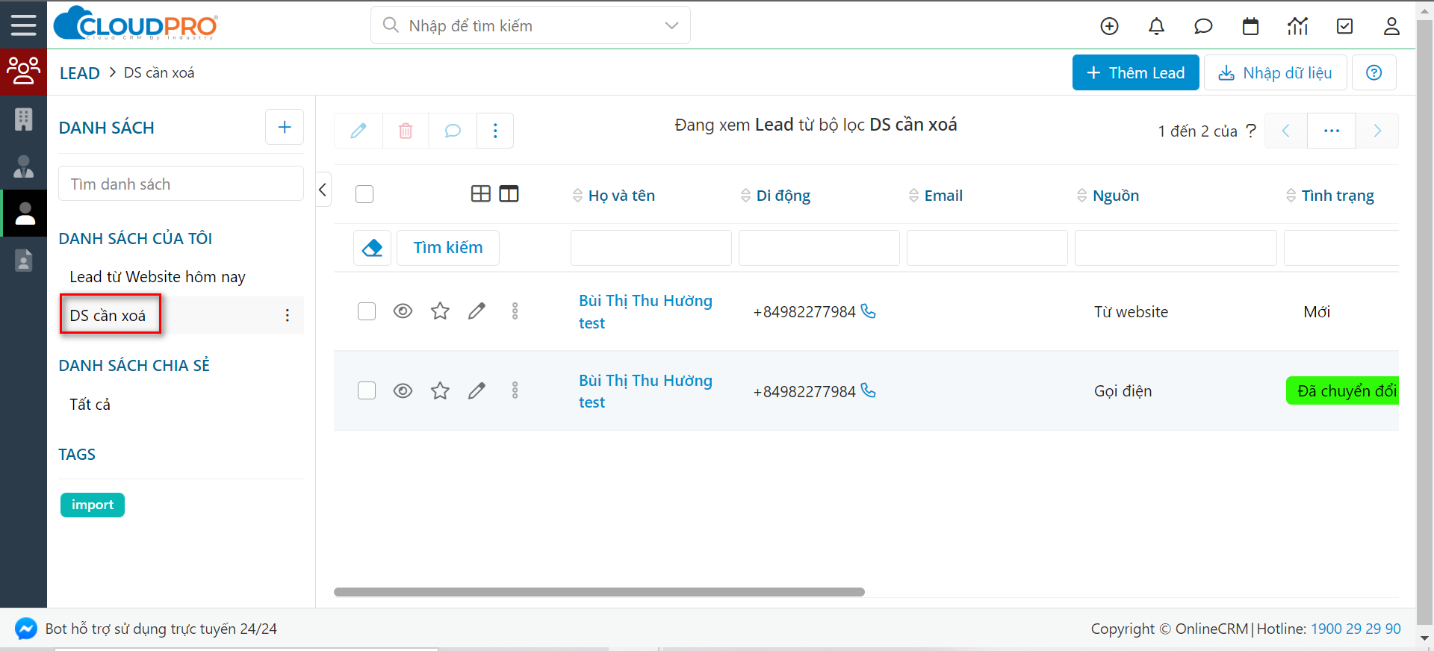
Task: Sort by Nguồn column
Action: pos(1108,196)
